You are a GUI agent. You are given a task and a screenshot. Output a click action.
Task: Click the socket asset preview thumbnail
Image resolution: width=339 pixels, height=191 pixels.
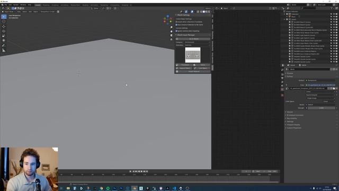[x=193, y=55]
